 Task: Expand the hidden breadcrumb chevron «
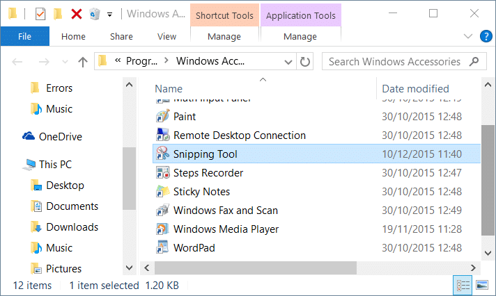click(118, 60)
